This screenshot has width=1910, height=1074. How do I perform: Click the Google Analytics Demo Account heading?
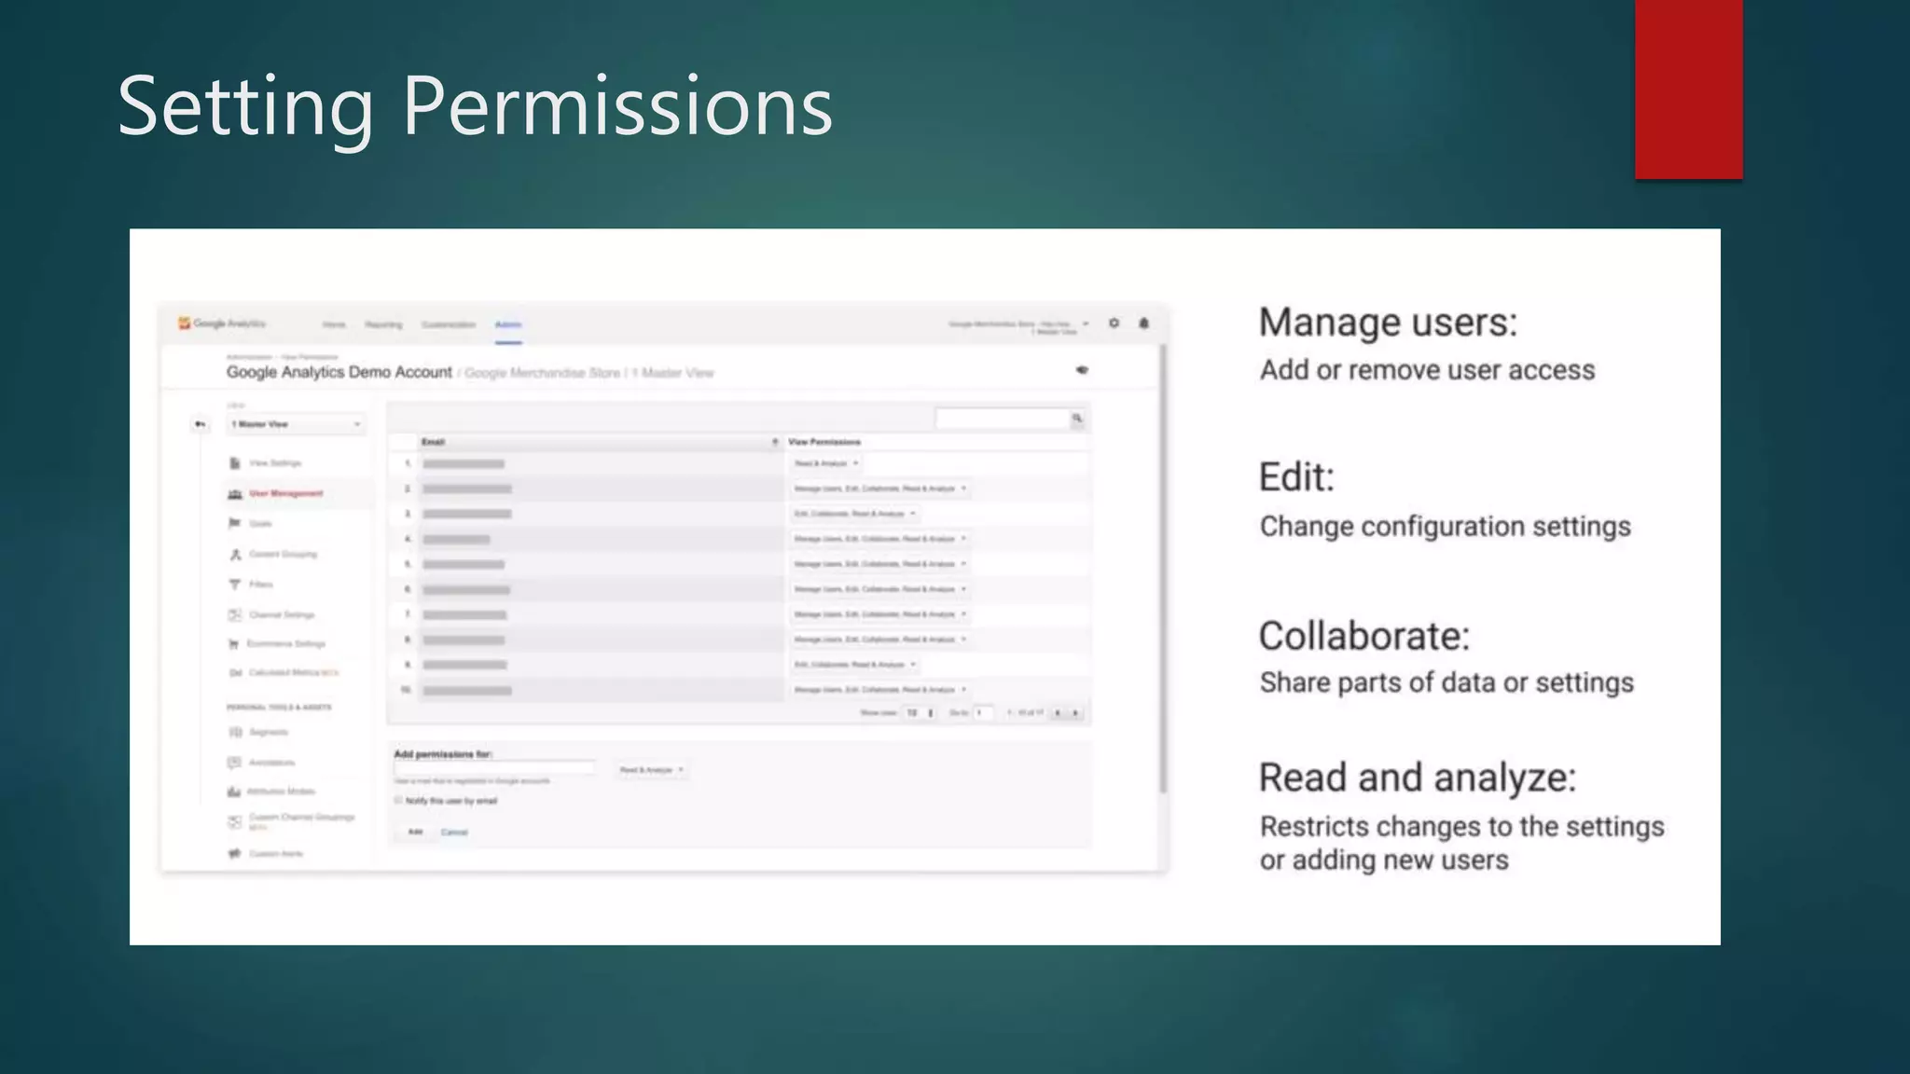click(x=339, y=372)
